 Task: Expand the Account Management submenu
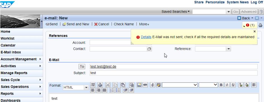(x=40, y=59)
